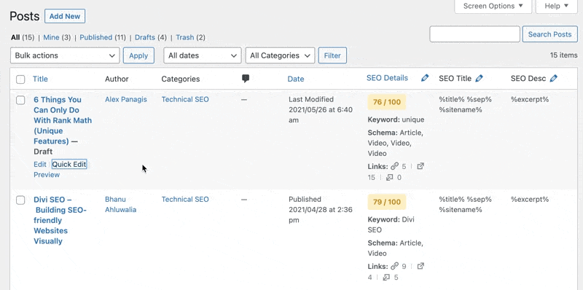Click Preview link under the draft post
This screenshot has width=583, height=290.
[47, 175]
